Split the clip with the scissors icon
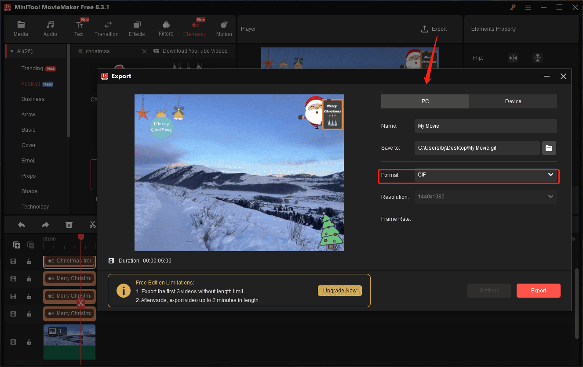The image size is (583, 367). point(92,224)
